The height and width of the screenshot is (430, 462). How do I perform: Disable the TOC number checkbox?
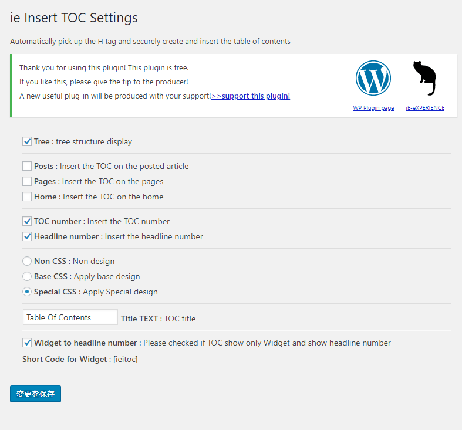(27, 221)
